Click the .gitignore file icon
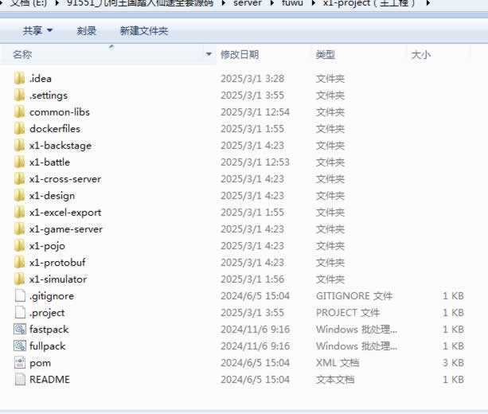This screenshot has height=414, width=488. point(20,296)
